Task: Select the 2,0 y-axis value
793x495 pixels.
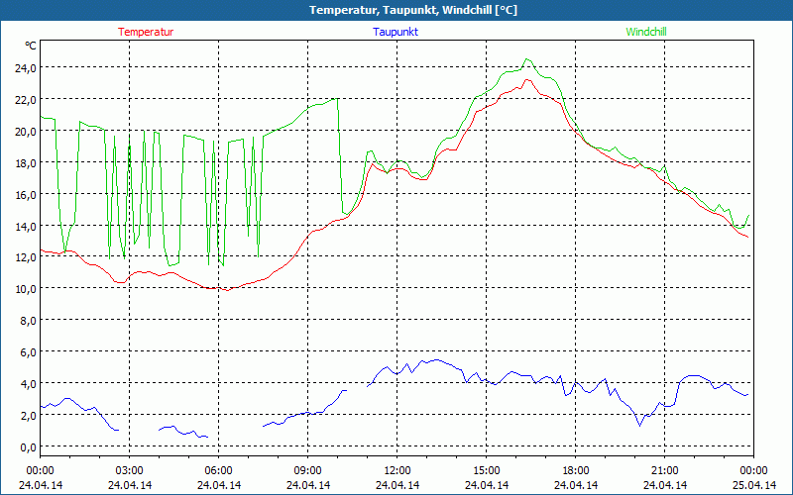Action: (x=28, y=415)
